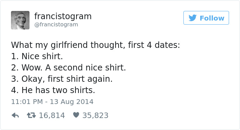Open francistogram's profile picture
Viewport: 240px width, 130px height.
(x=20, y=20)
